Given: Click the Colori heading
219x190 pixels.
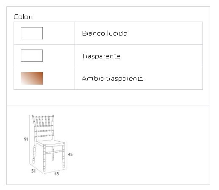Looking at the screenshot, I should pos(22,17).
